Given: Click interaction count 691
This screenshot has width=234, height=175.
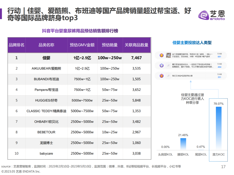Looking at the screenshot, I should 219,57.
